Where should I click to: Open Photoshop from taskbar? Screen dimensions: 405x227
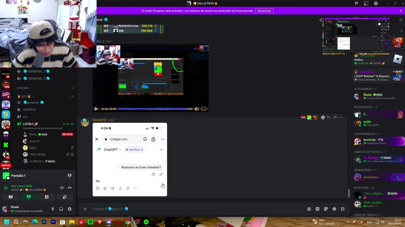[x=44, y=222]
